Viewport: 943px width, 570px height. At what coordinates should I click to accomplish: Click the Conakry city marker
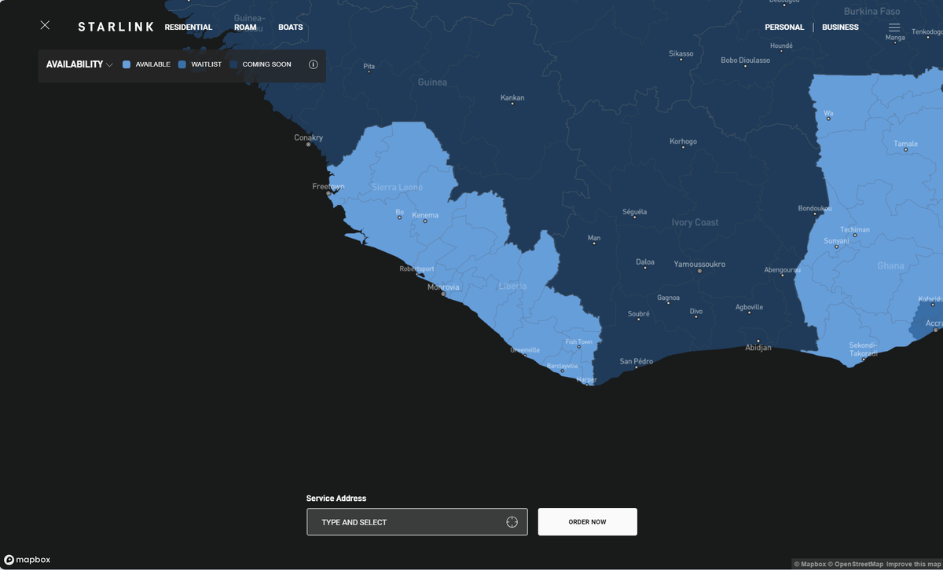pyautogui.click(x=308, y=144)
